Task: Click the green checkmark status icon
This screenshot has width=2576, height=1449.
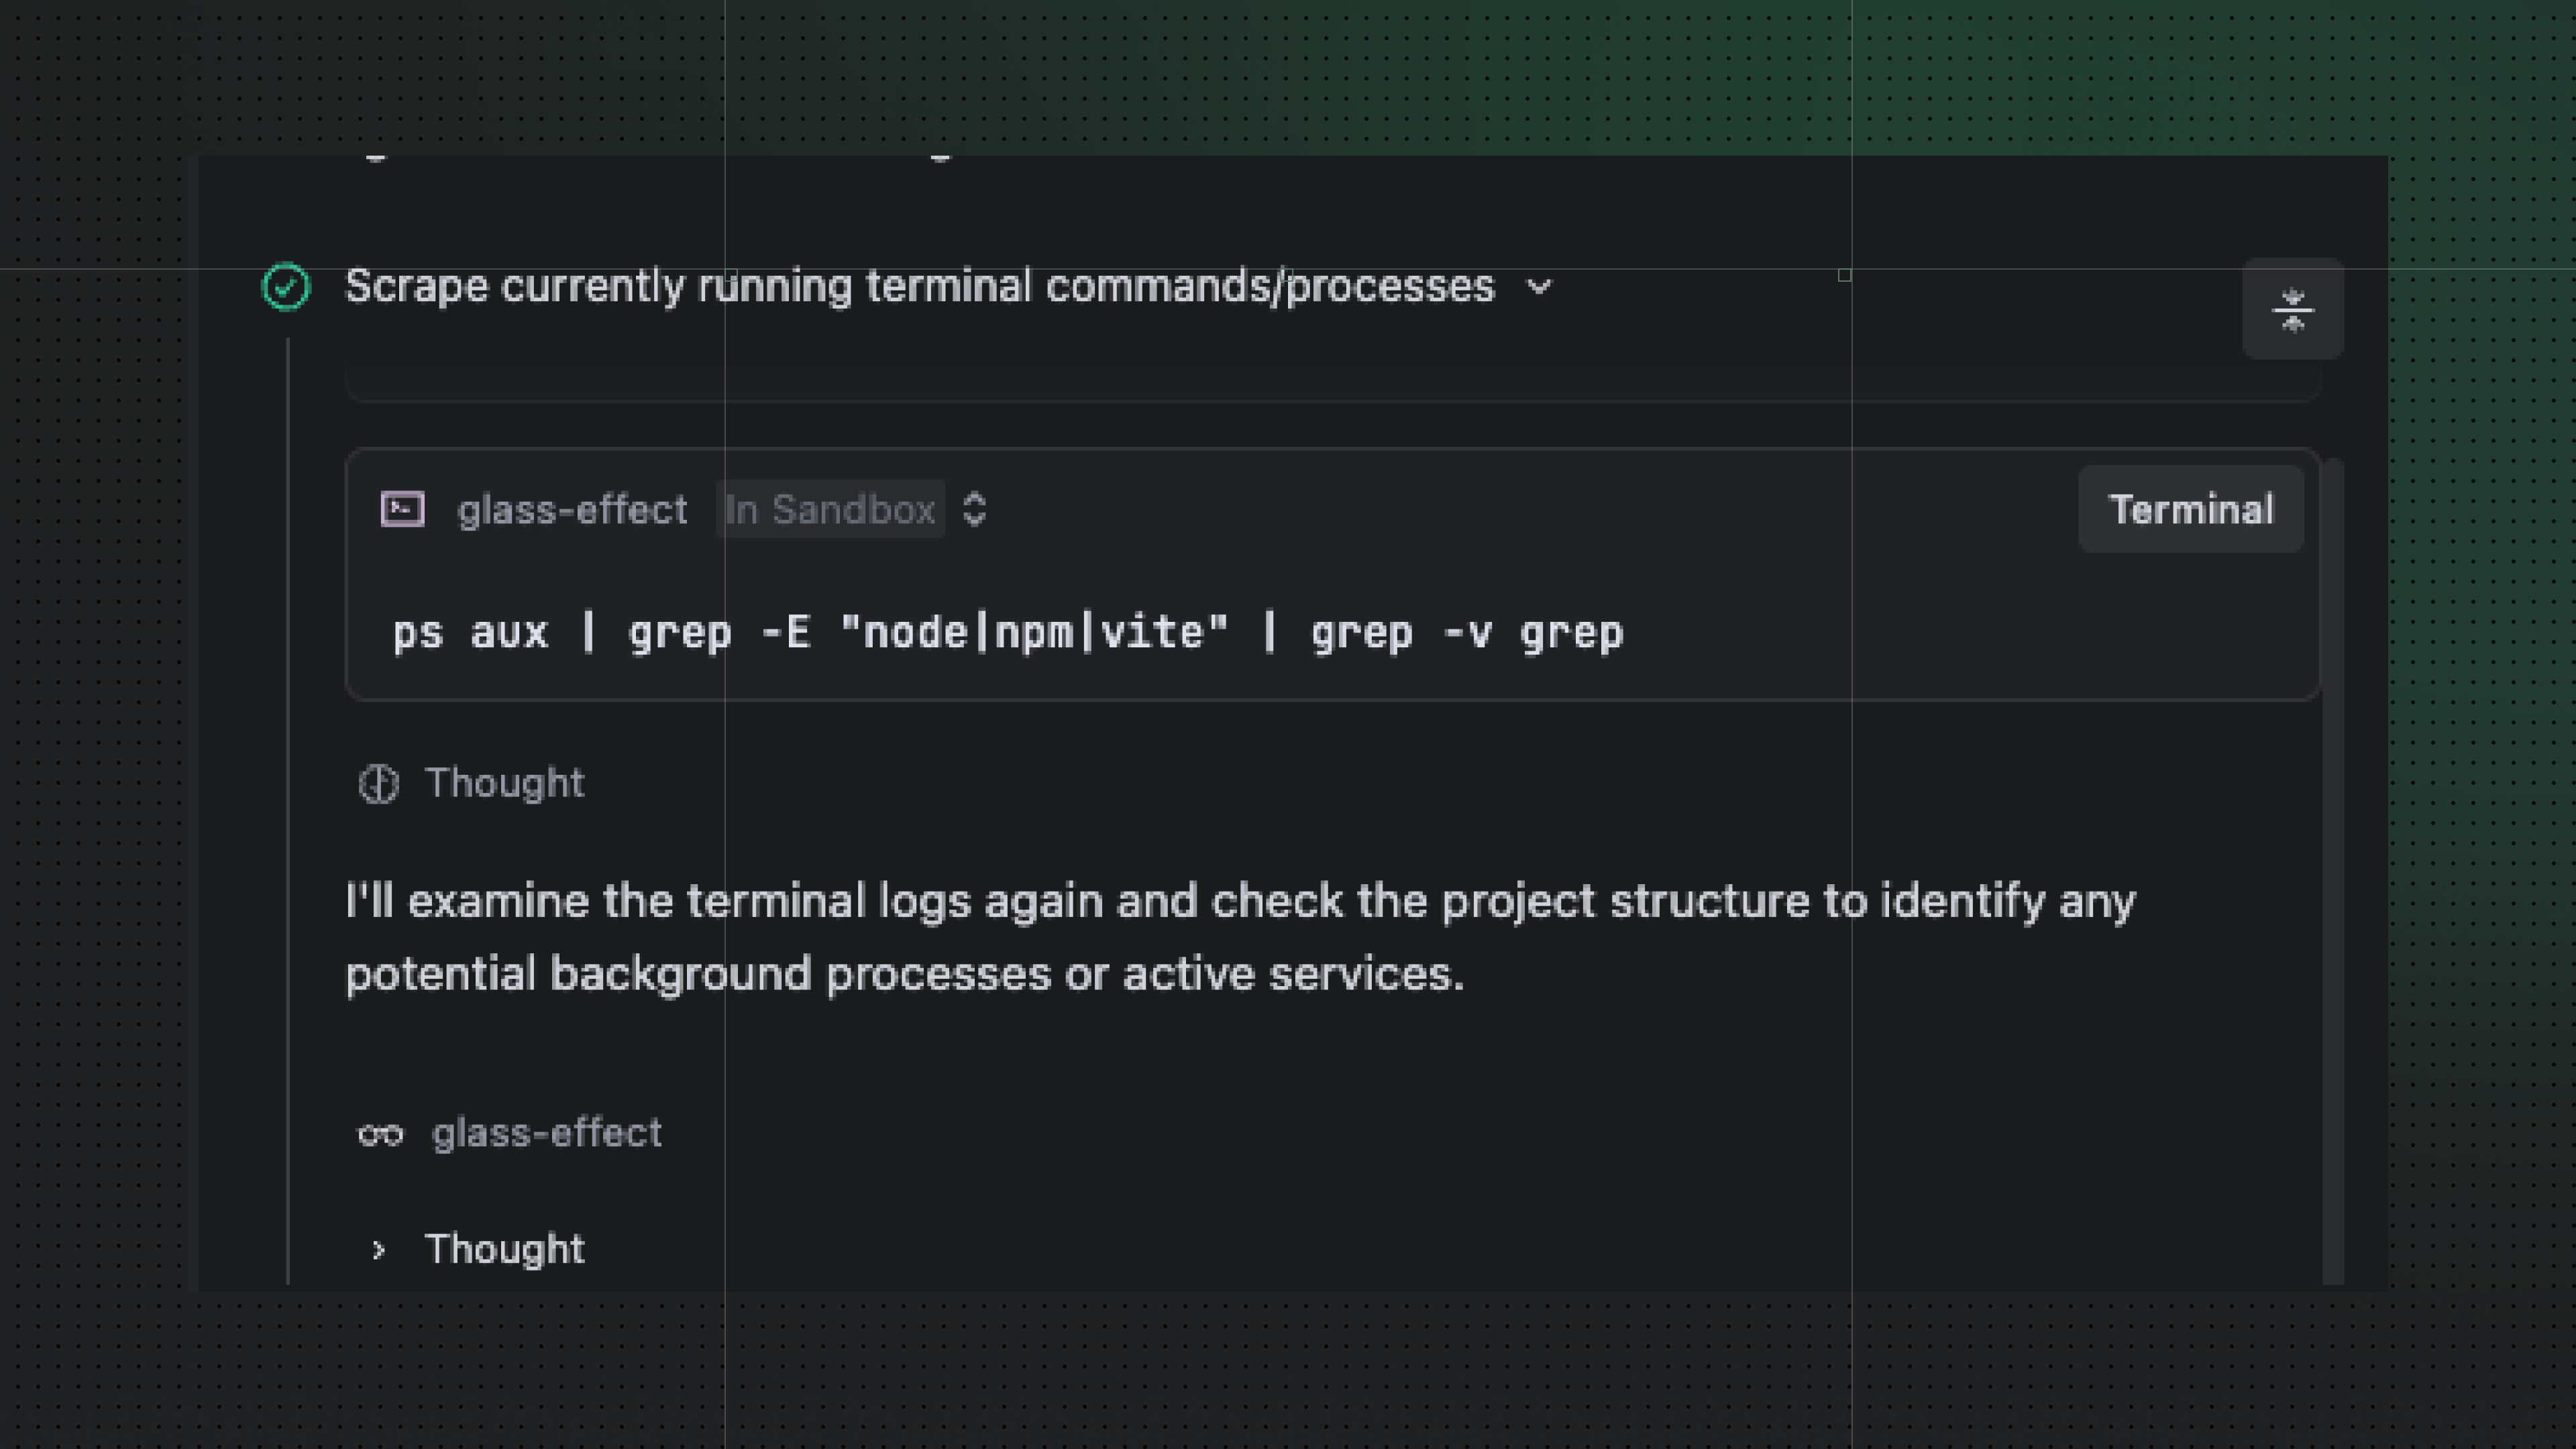Action: click(286, 287)
